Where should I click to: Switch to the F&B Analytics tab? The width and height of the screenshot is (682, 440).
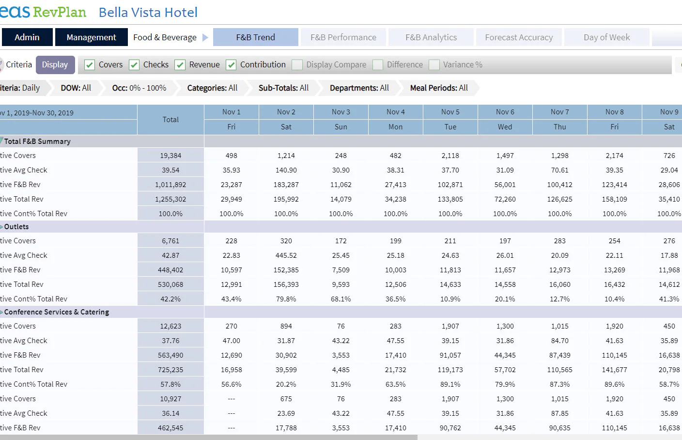coord(431,37)
